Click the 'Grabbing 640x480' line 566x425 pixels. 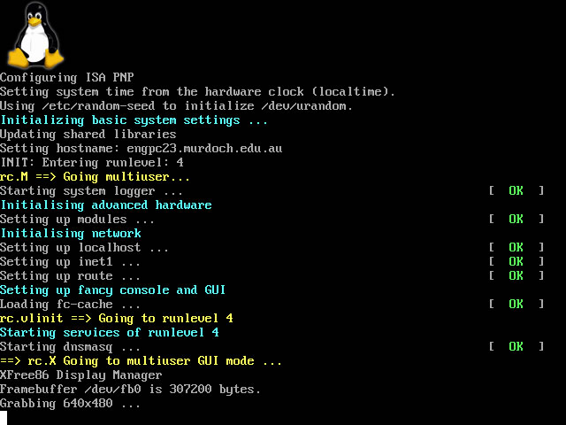pos(70,404)
